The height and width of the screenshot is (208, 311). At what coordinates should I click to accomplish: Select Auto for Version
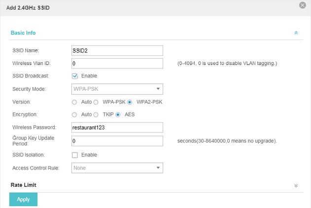[x=74, y=102]
